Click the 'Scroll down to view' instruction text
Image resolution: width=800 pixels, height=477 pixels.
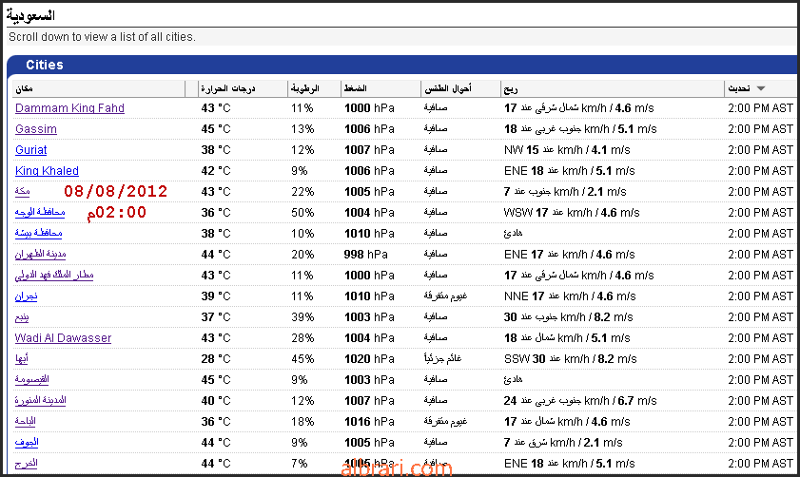(102, 37)
